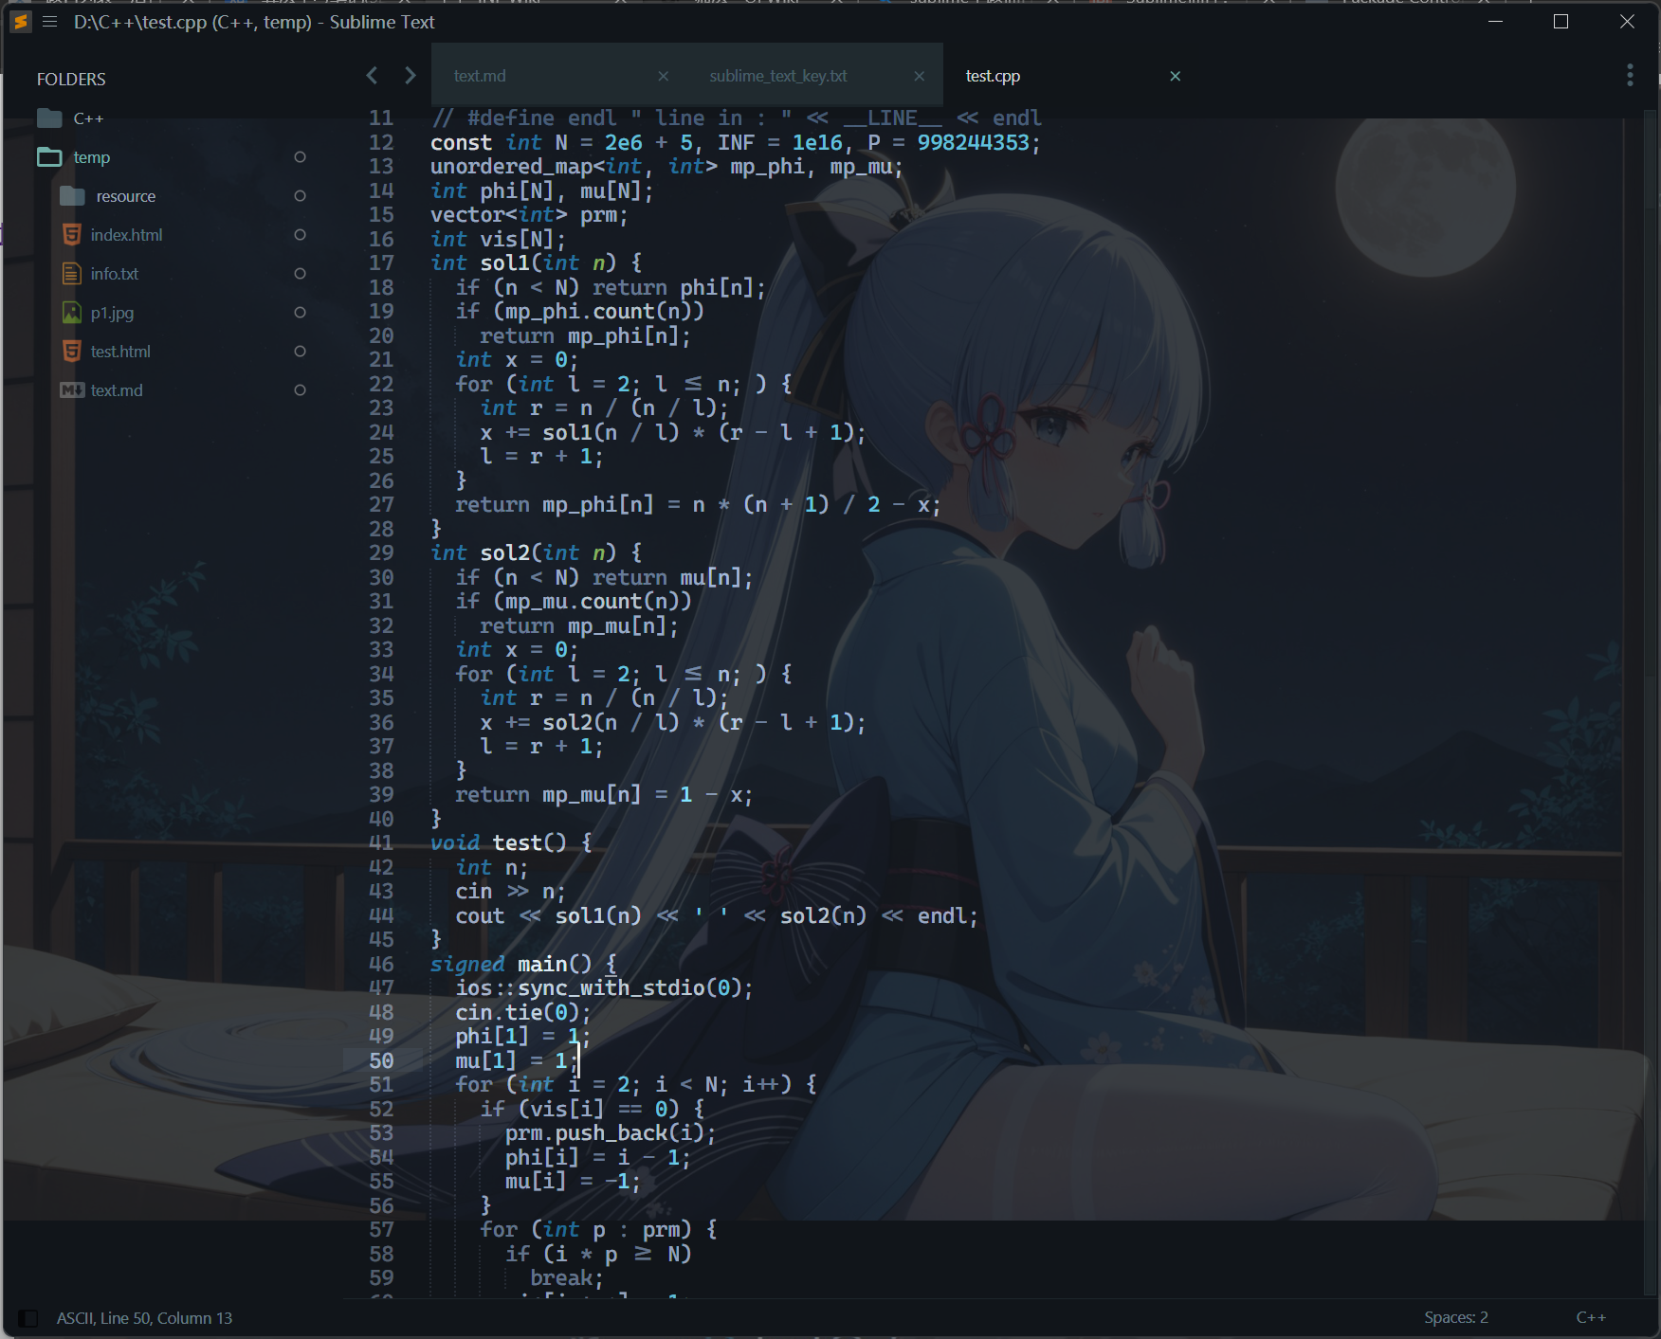Image resolution: width=1661 pixels, height=1339 pixels.
Task: Click the status circle beside p1.jpg
Action: coord(300,312)
